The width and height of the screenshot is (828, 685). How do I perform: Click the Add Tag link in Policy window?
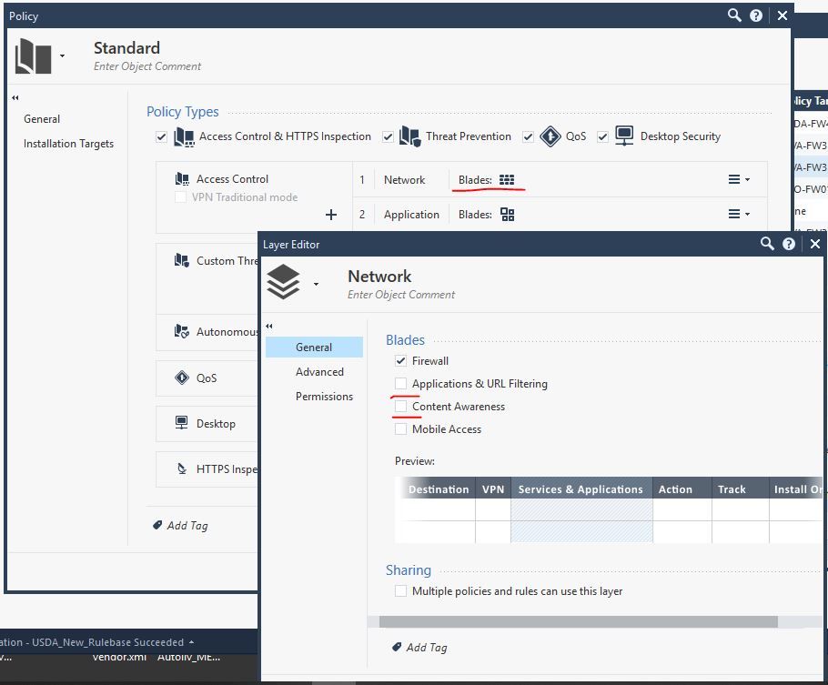[x=187, y=525]
